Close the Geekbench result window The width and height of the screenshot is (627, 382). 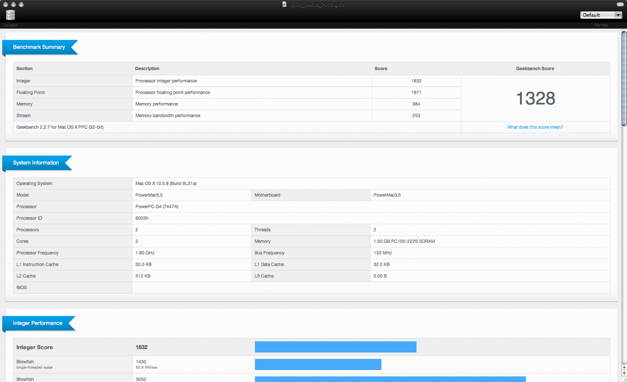tap(6, 4)
